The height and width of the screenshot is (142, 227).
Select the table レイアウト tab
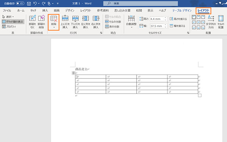click(204, 11)
